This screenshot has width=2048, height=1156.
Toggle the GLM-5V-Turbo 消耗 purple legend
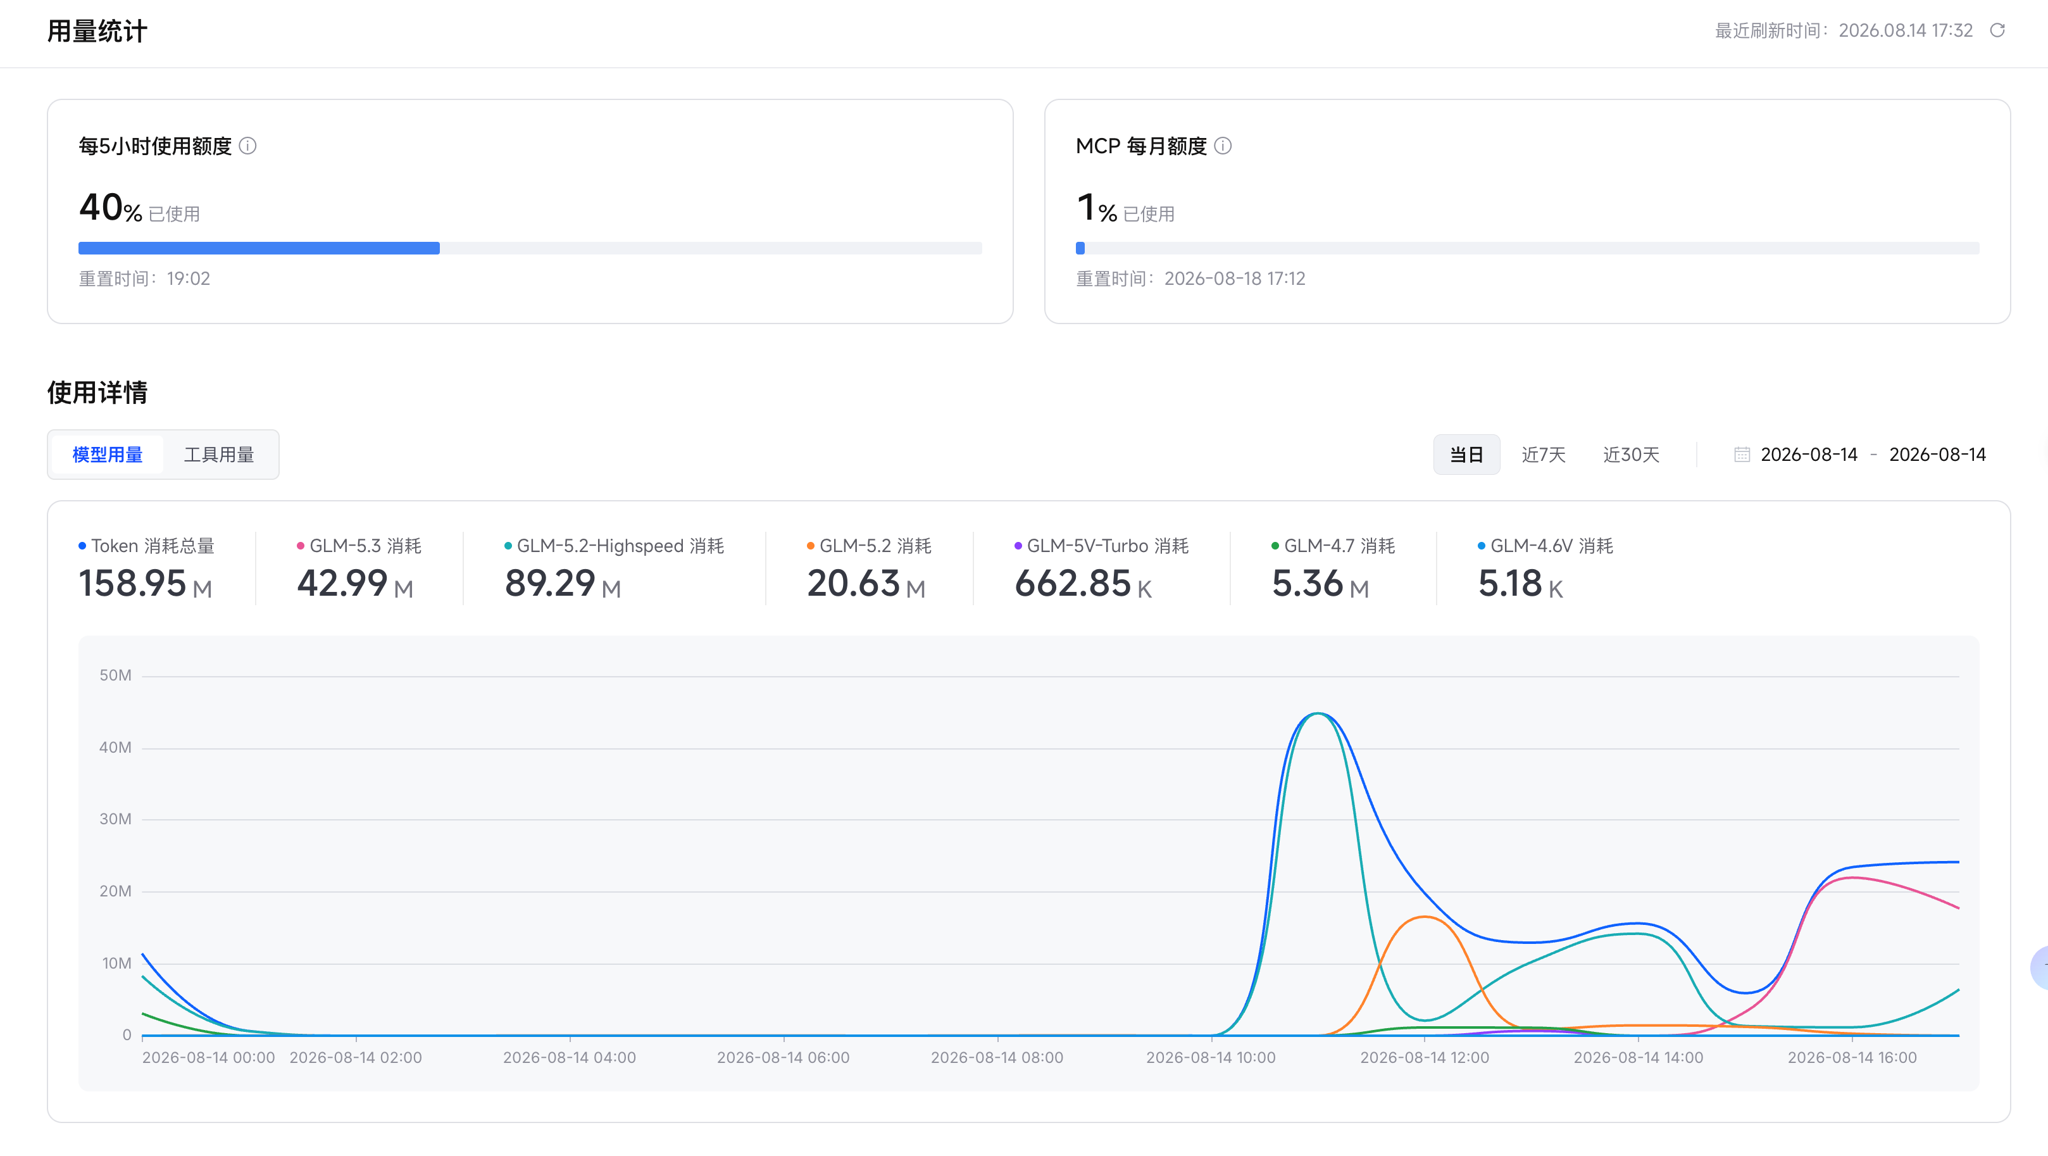coord(1101,546)
